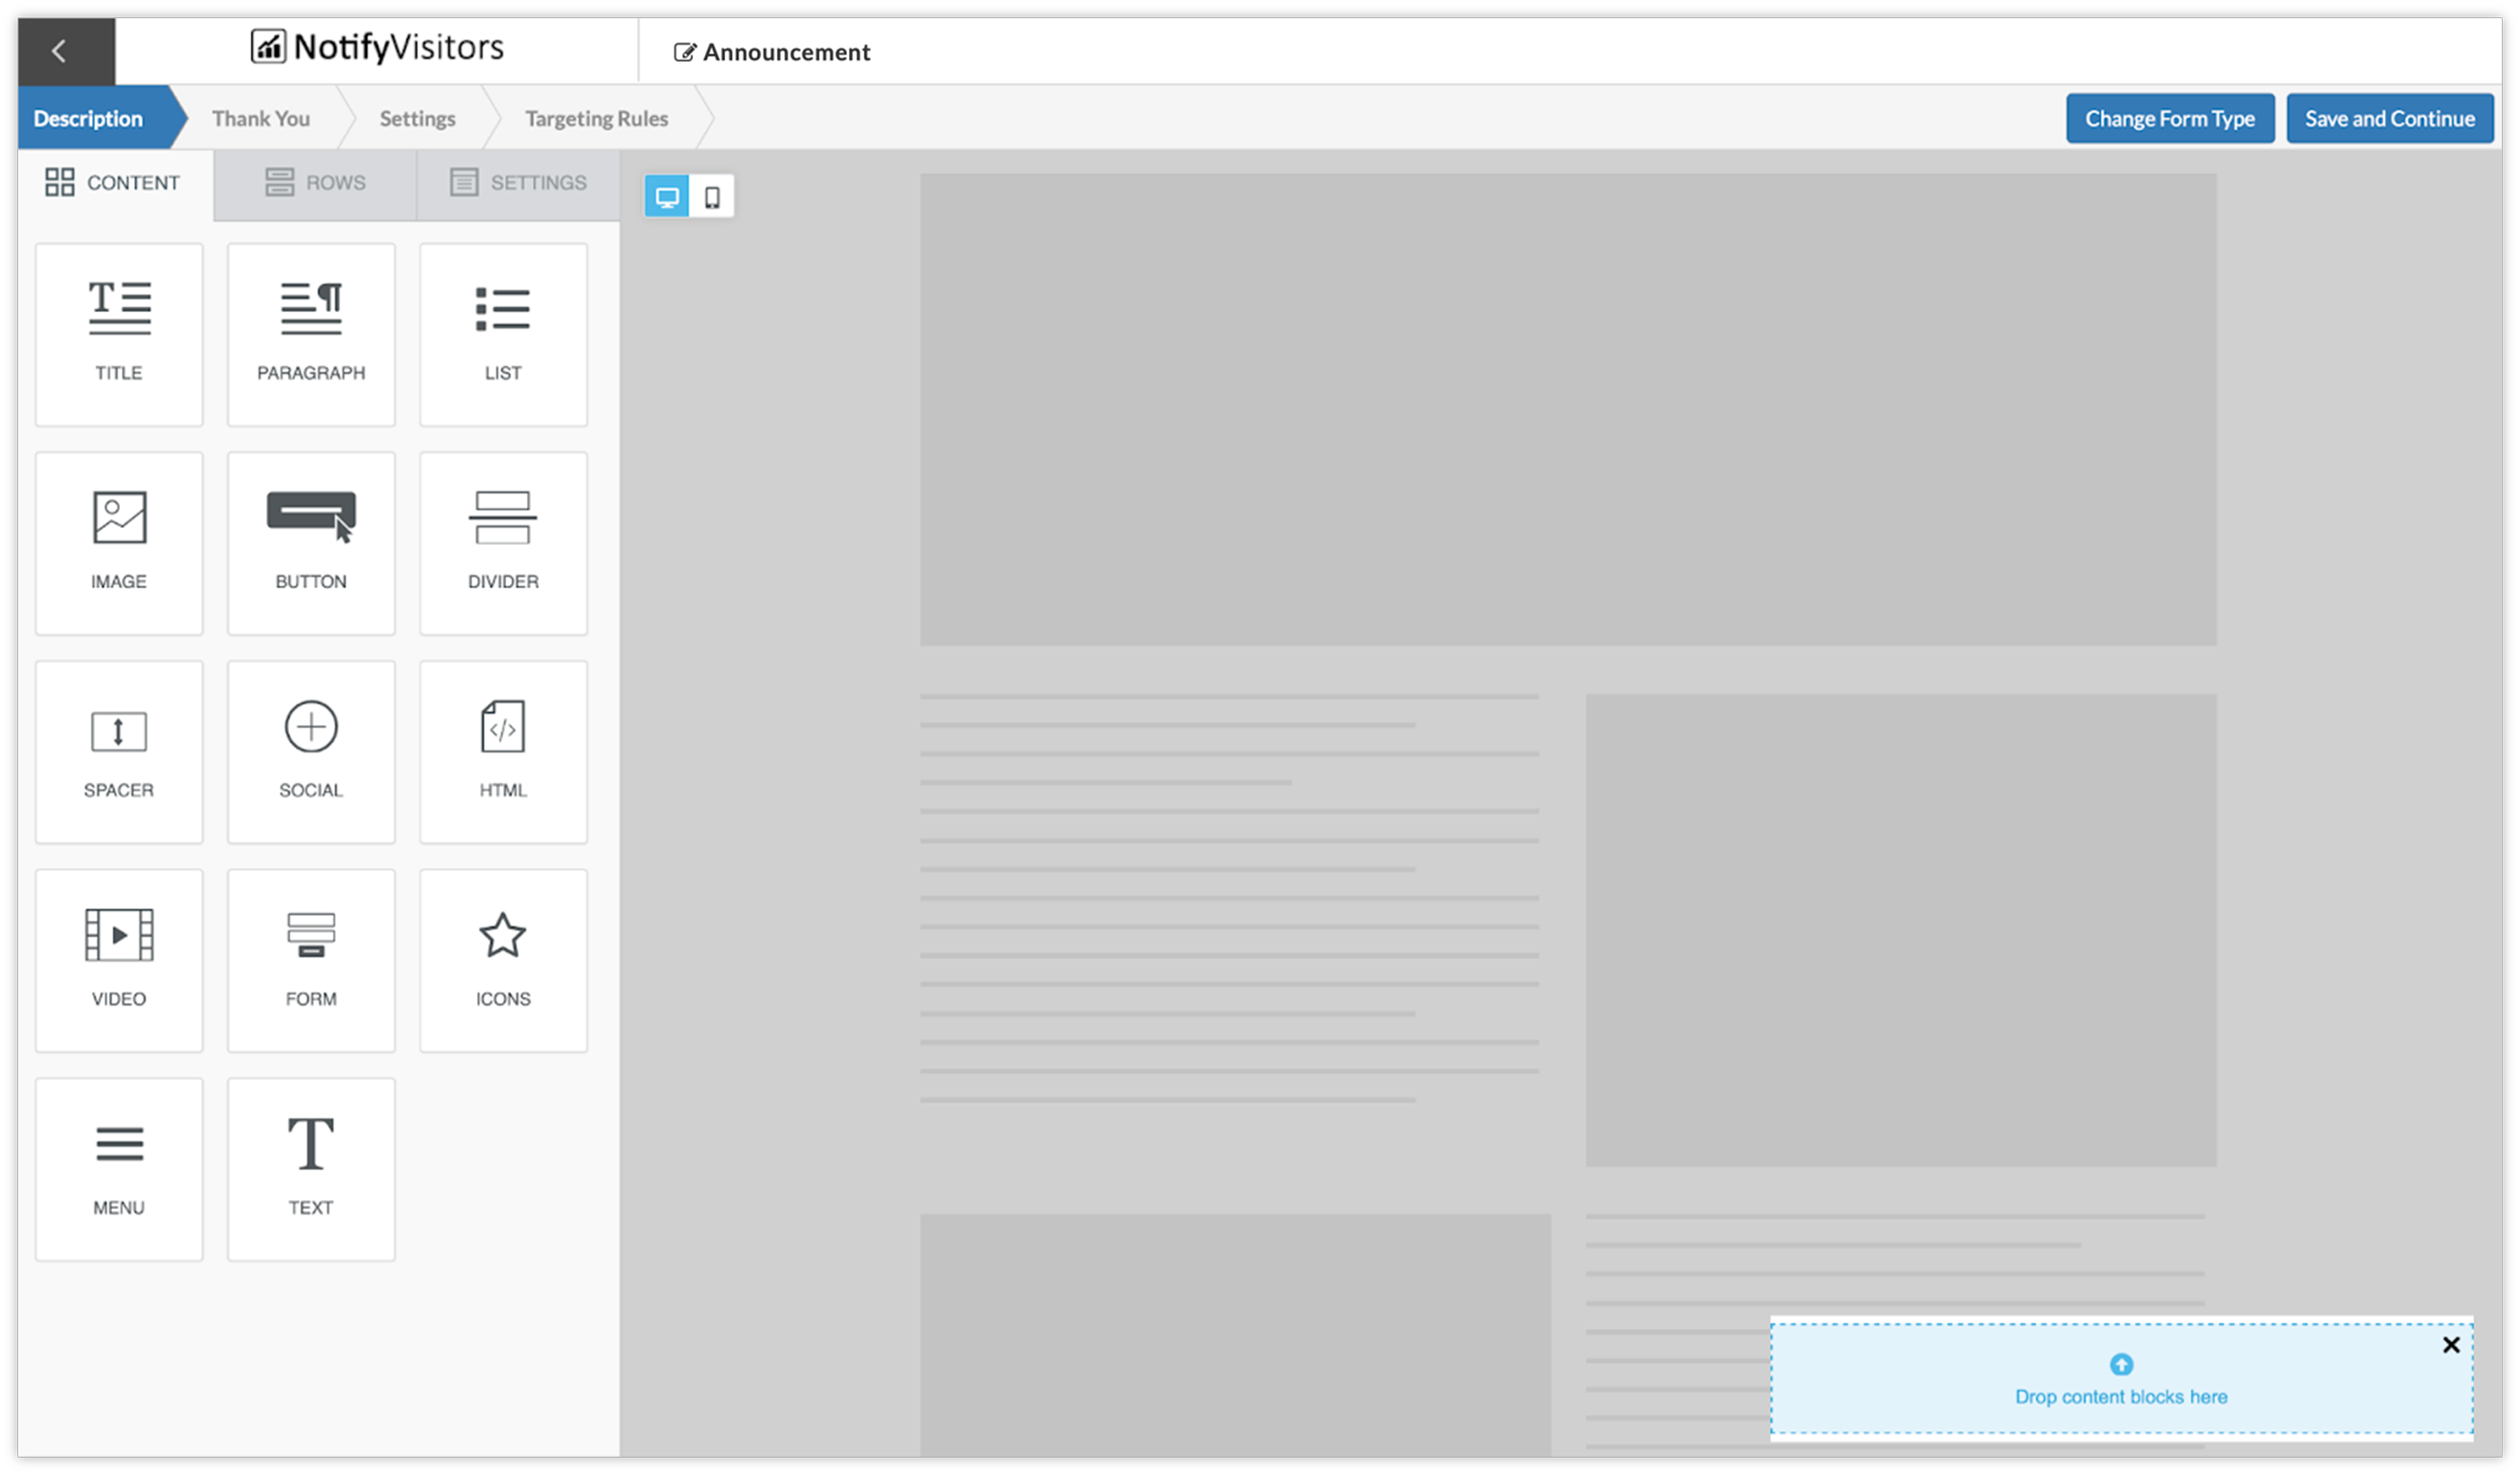Close the drop content blocks box
Image resolution: width=2520 pixels, height=1475 pixels.
click(2451, 1345)
